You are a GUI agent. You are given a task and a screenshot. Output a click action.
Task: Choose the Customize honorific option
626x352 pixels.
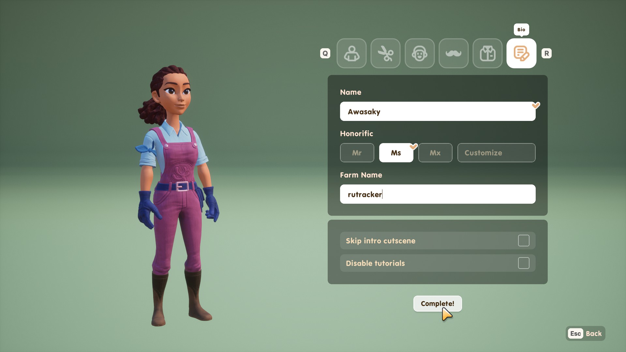pyautogui.click(x=496, y=153)
